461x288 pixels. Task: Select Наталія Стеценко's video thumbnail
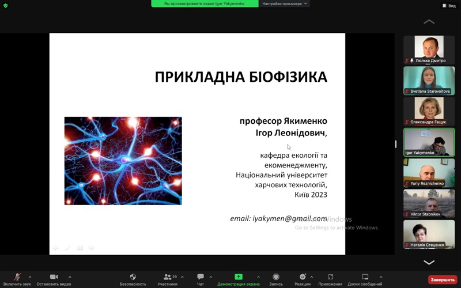coord(429,234)
